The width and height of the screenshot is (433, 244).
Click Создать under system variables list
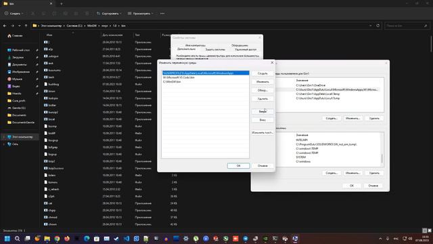point(332,173)
